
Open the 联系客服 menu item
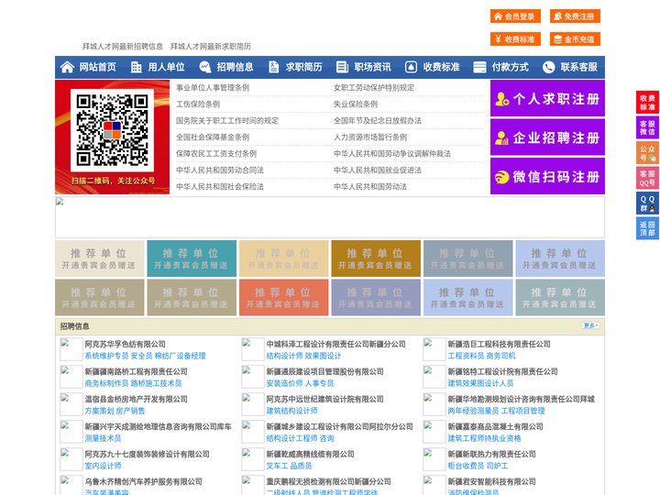[578, 67]
